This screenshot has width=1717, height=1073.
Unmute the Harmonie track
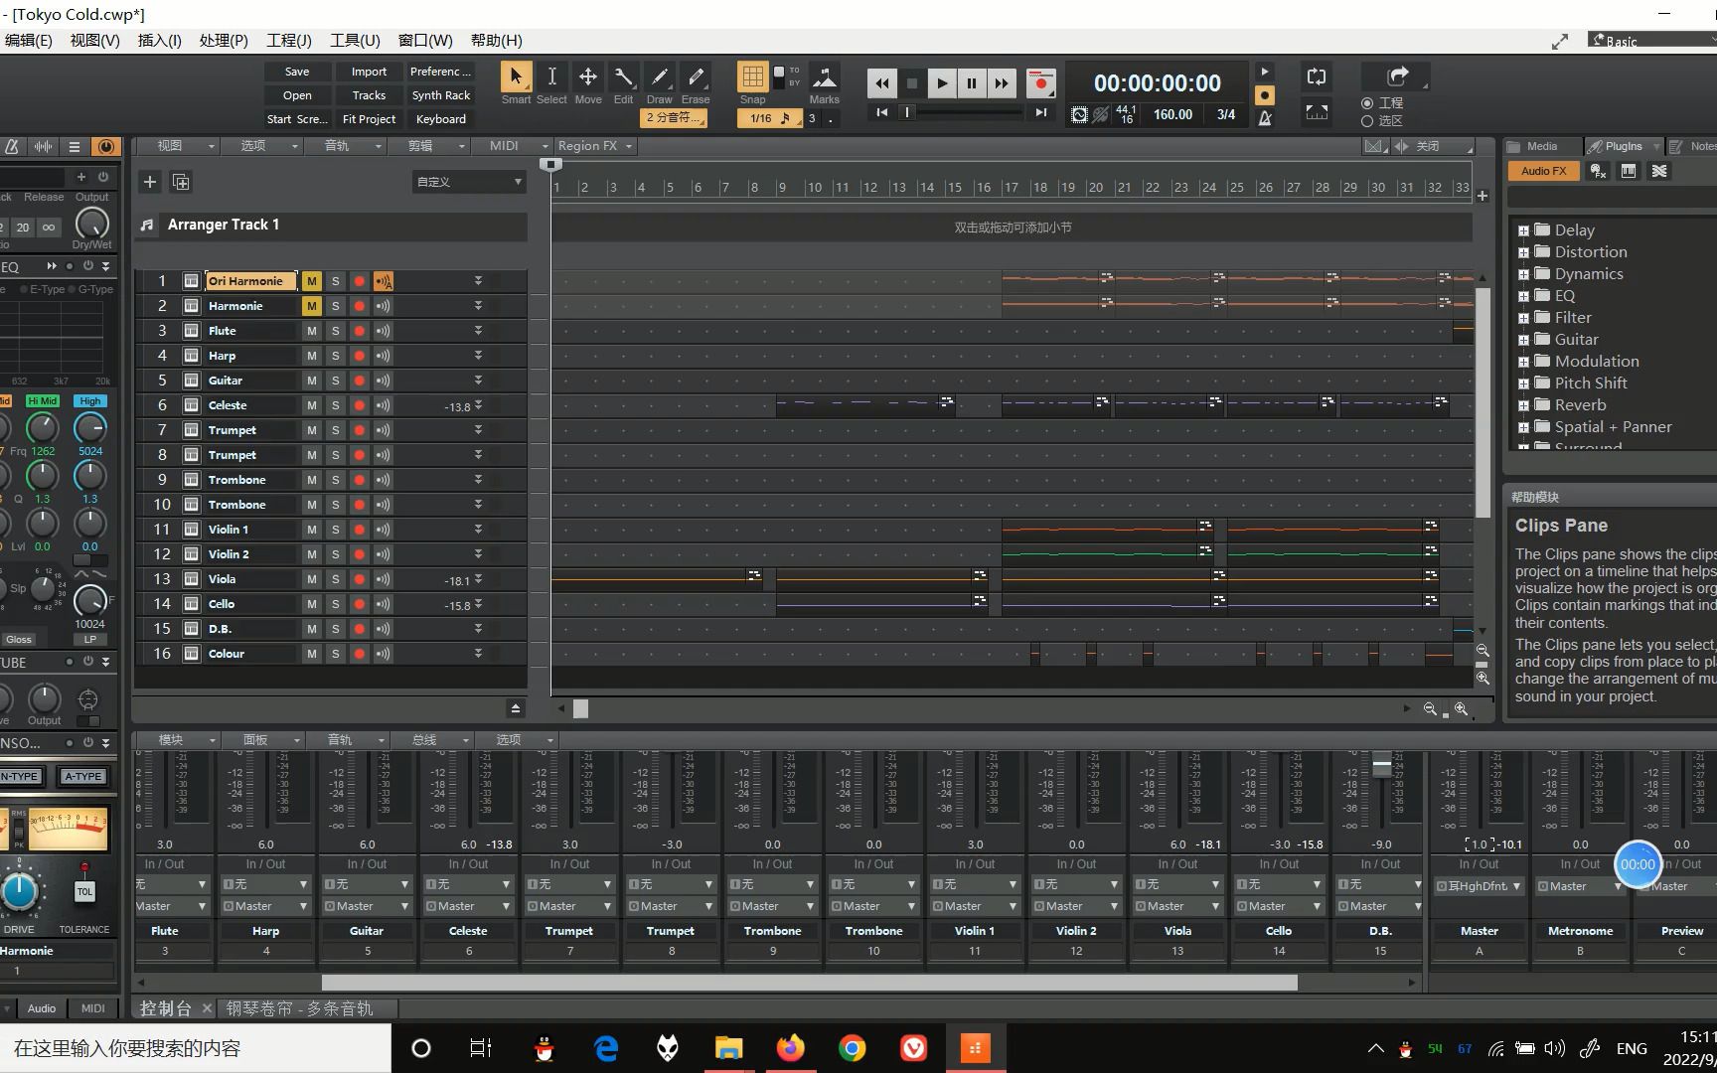pos(311,306)
